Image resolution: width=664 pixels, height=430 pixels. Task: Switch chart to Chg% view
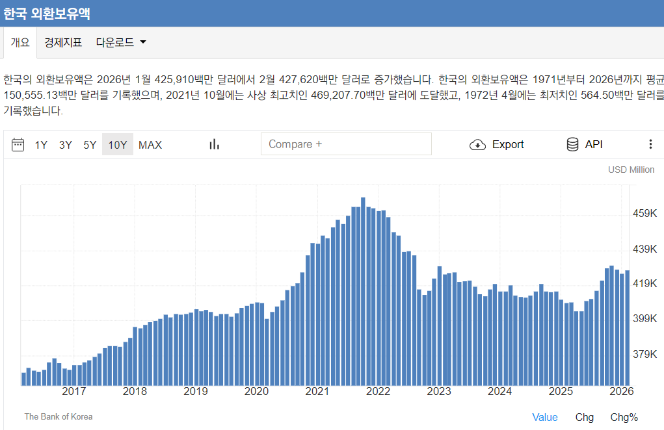coord(624,417)
